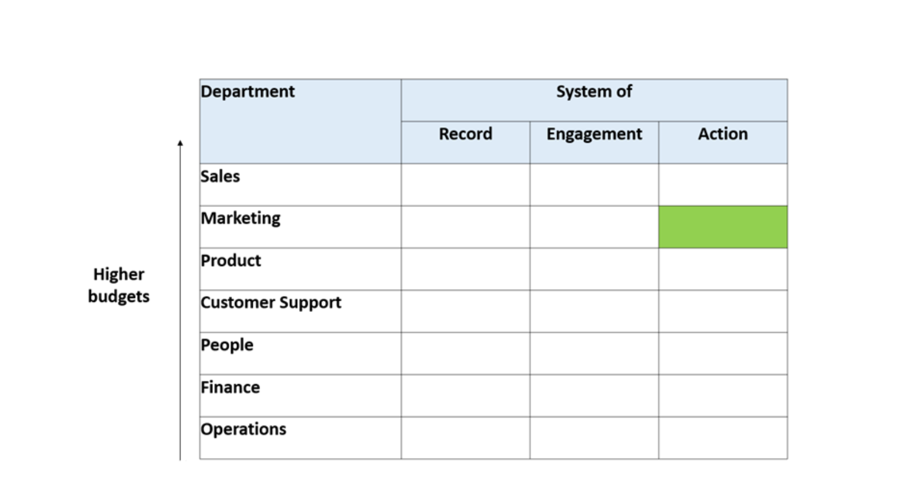Click the Finance row label
The height and width of the screenshot is (504, 897).
click(x=230, y=388)
